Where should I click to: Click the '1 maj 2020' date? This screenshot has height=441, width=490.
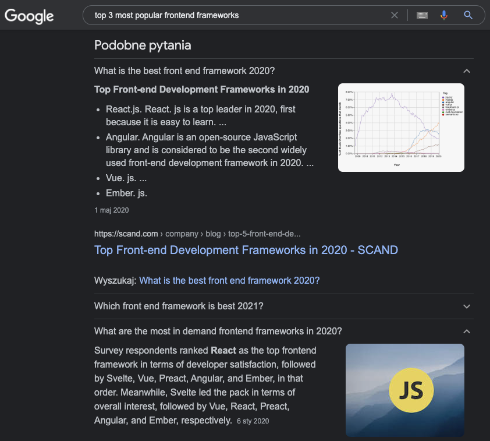click(x=112, y=210)
